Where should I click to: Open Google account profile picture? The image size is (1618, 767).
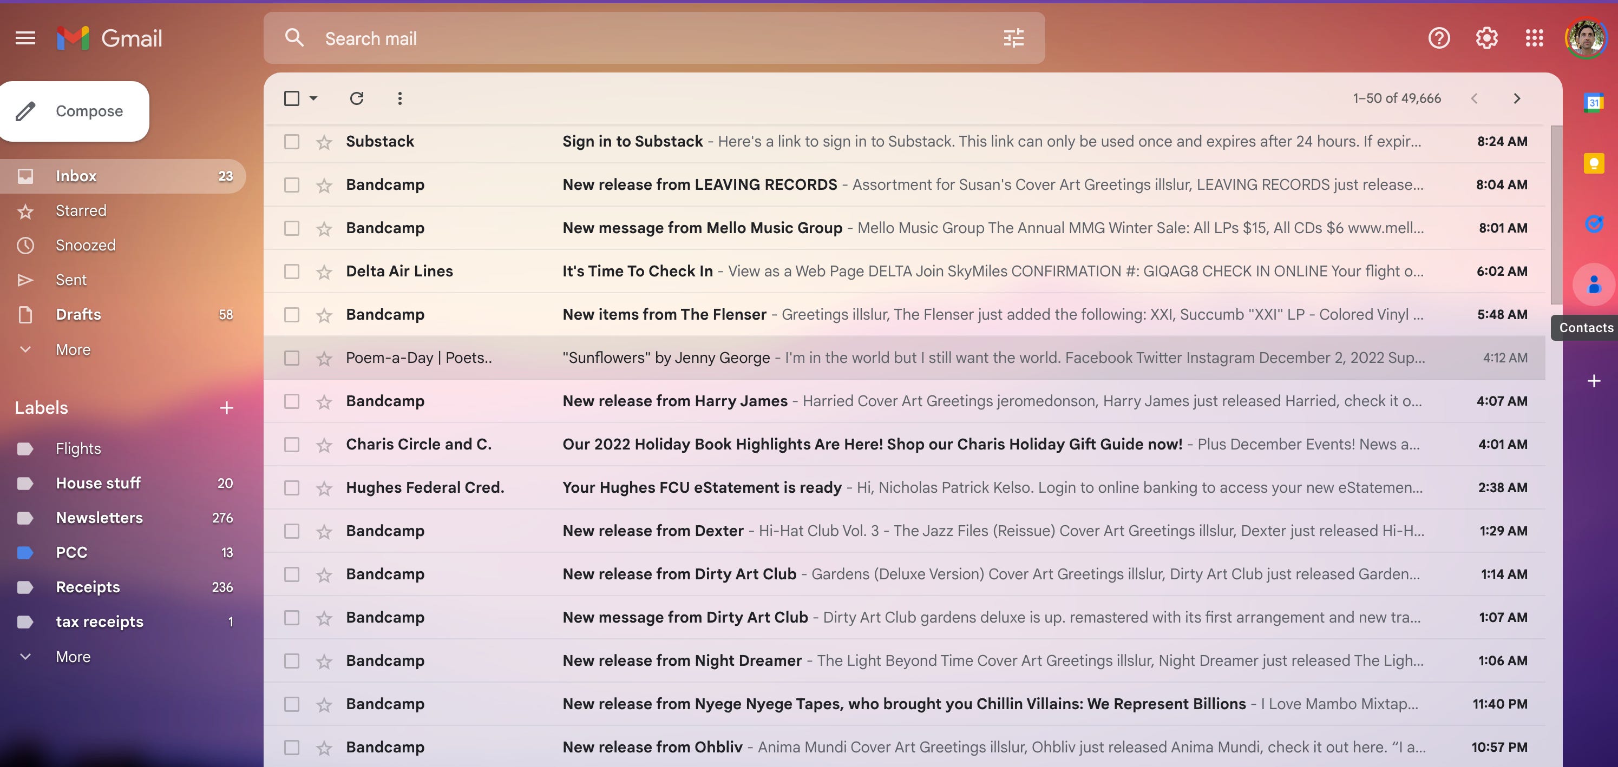click(1586, 38)
